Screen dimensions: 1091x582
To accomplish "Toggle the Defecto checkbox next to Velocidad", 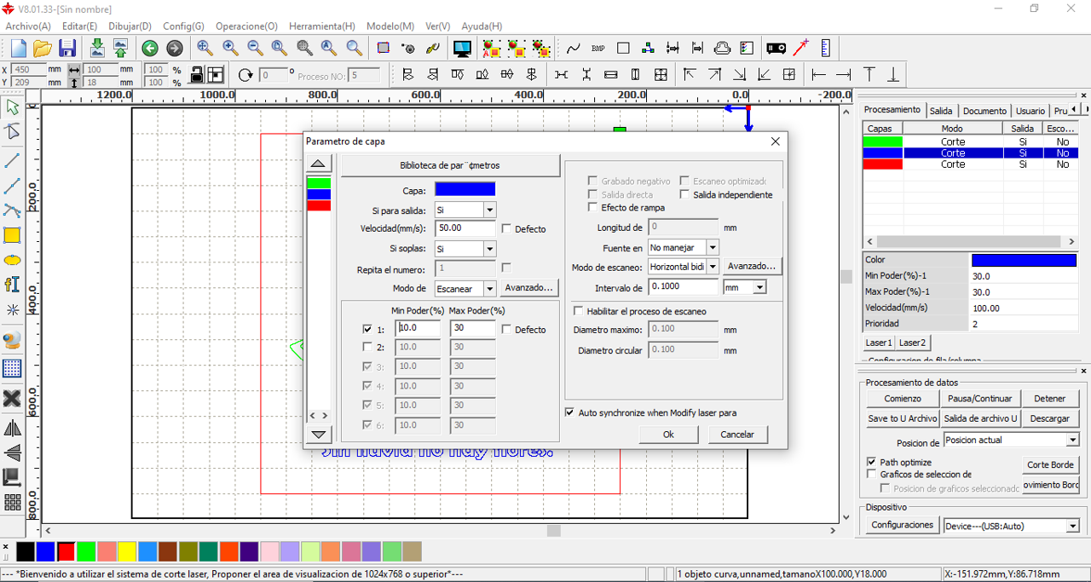I will [507, 229].
